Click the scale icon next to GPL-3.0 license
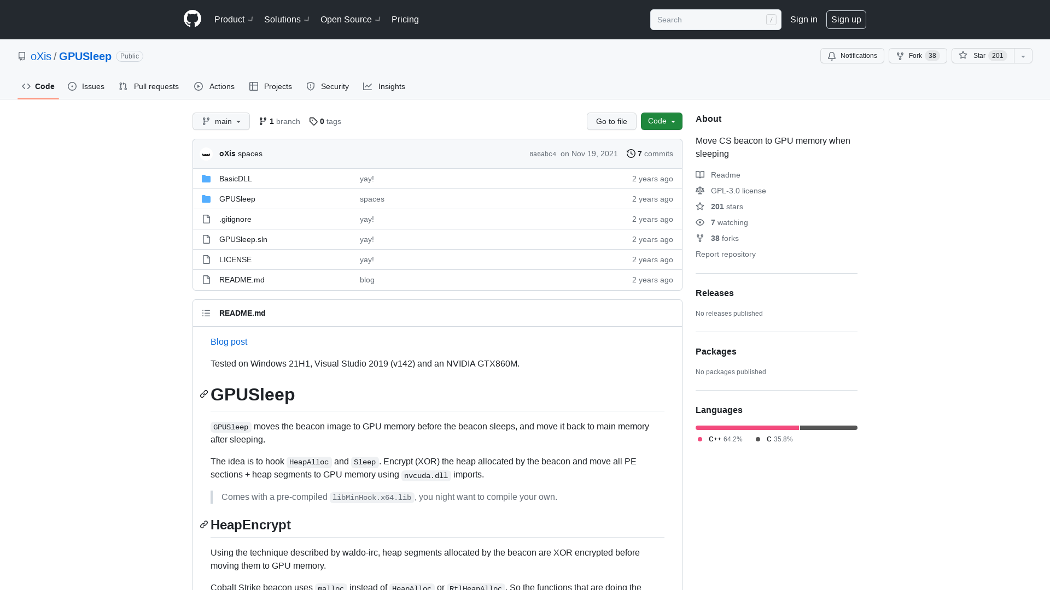 (x=700, y=191)
